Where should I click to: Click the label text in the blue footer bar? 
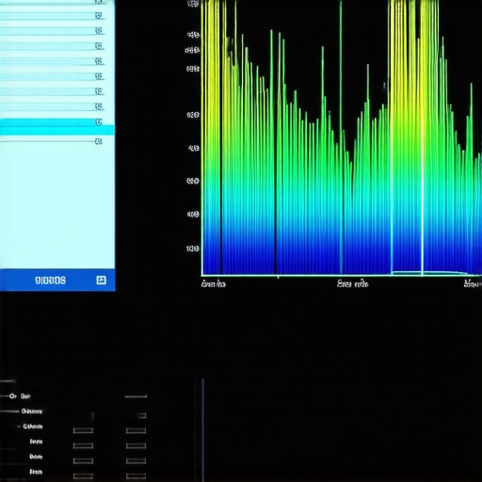pyautogui.click(x=51, y=281)
